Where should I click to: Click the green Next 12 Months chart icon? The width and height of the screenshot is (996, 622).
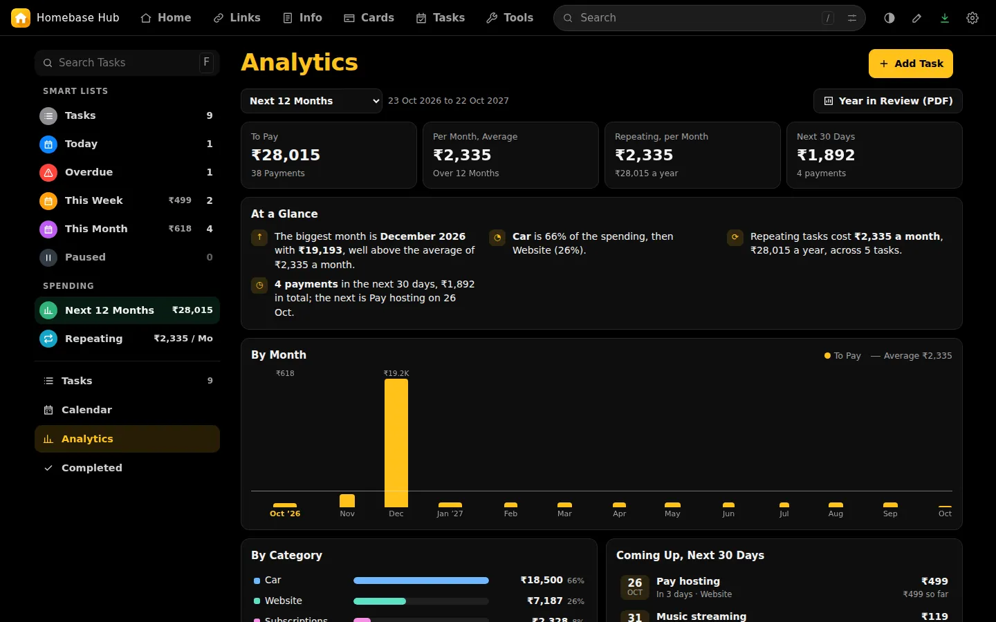48,311
